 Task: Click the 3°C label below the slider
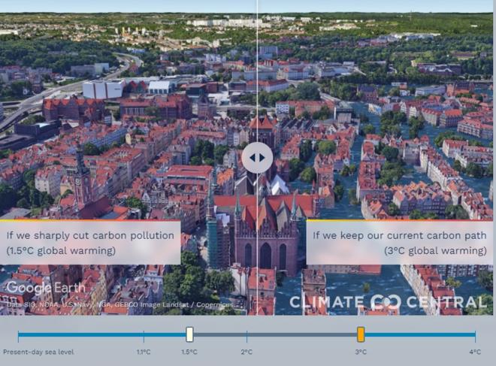point(361,352)
